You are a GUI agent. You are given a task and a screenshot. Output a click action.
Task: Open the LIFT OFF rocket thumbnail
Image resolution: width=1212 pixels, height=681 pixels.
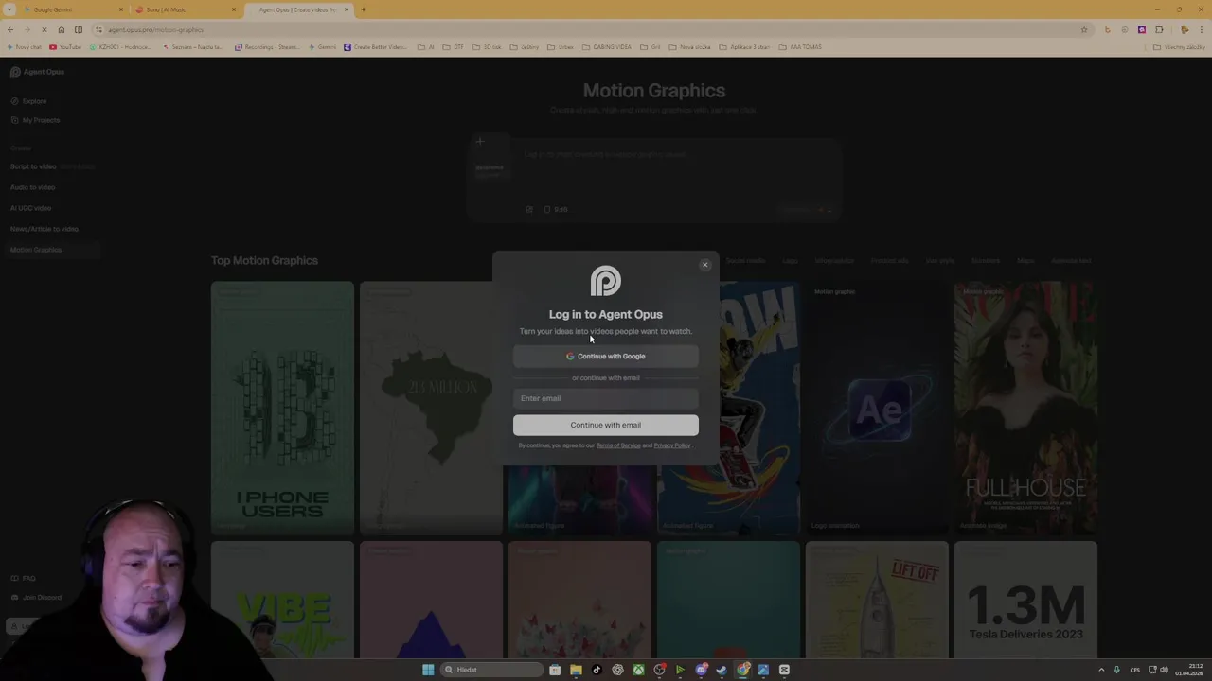coord(877,600)
